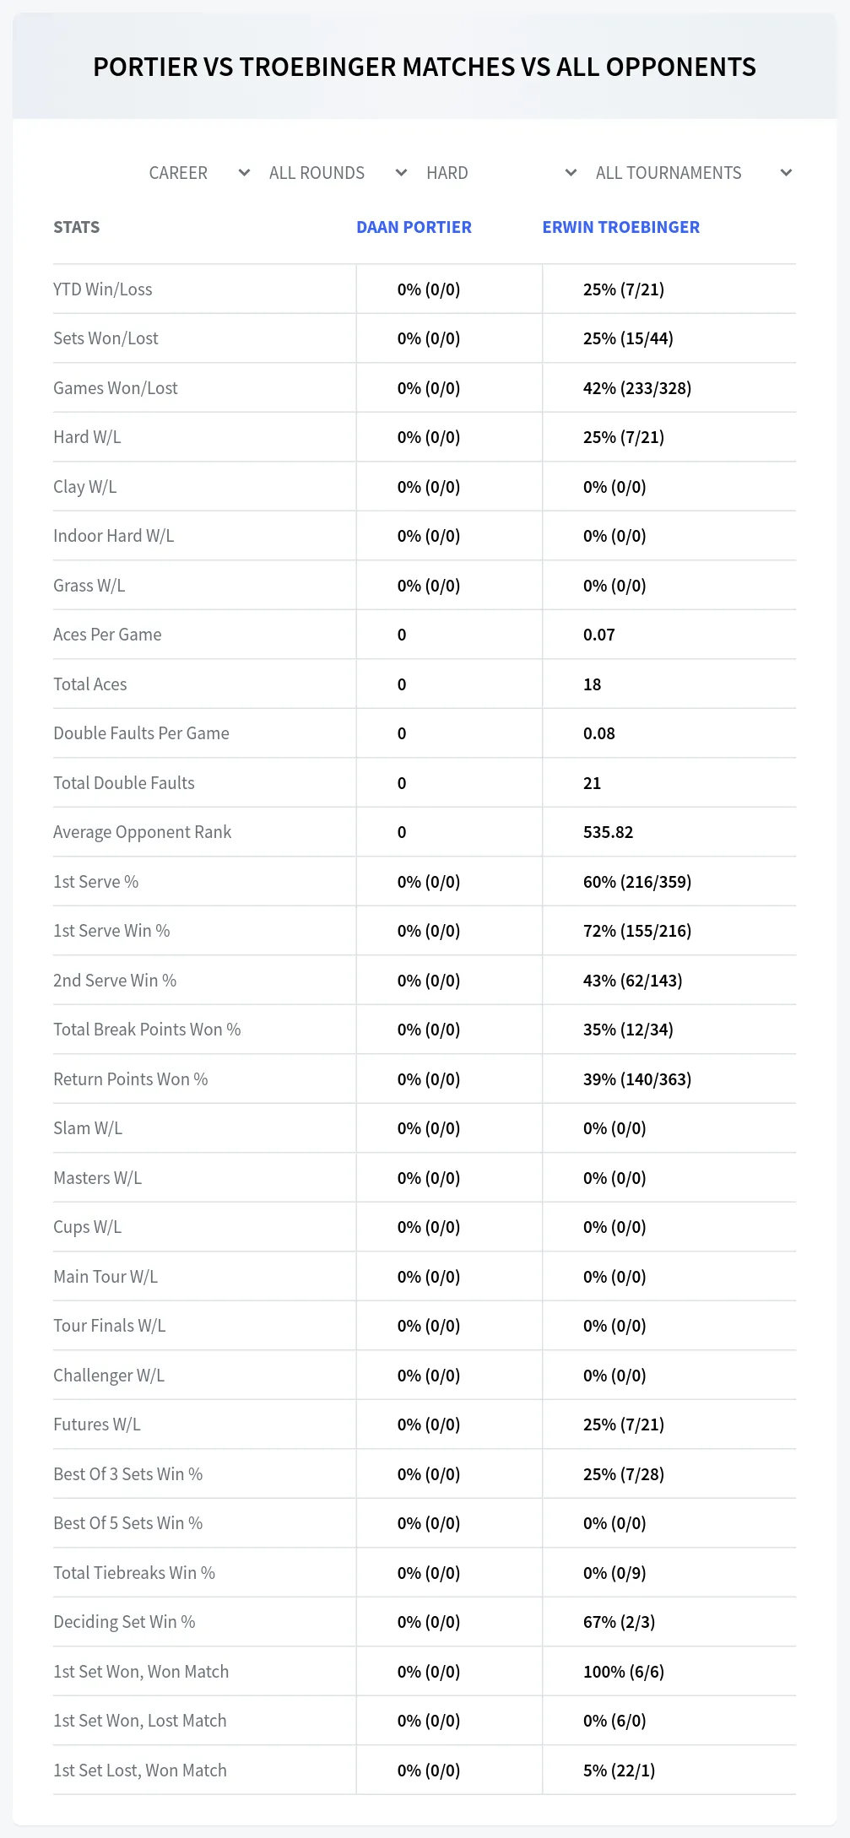The width and height of the screenshot is (850, 1838).
Task: Click Troebinger's 1st Serve % value
Action: (x=637, y=882)
